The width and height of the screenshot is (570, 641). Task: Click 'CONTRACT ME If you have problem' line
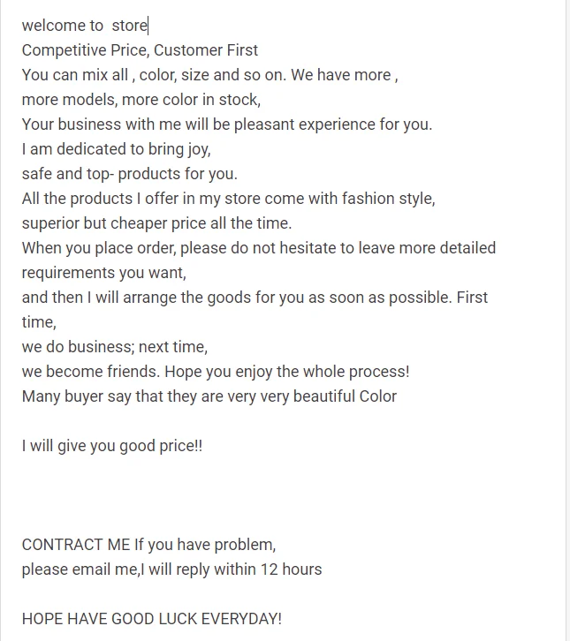[148, 545]
